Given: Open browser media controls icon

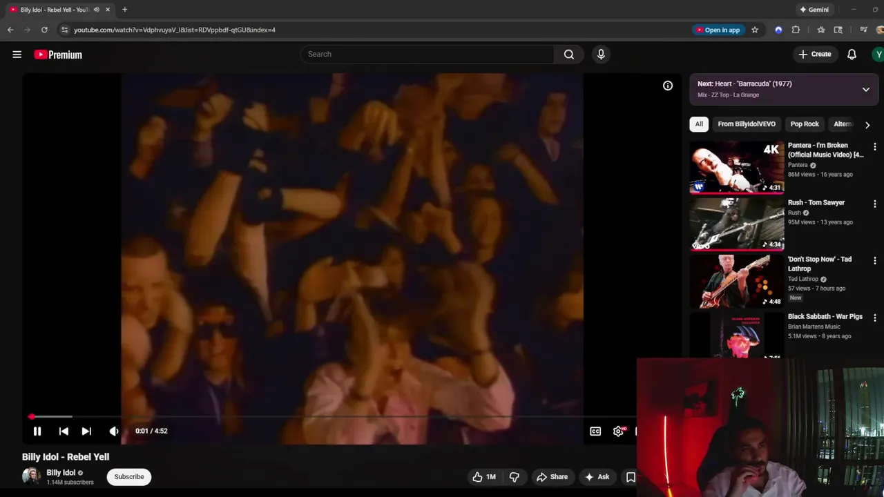Looking at the screenshot, I should point(864,30).
